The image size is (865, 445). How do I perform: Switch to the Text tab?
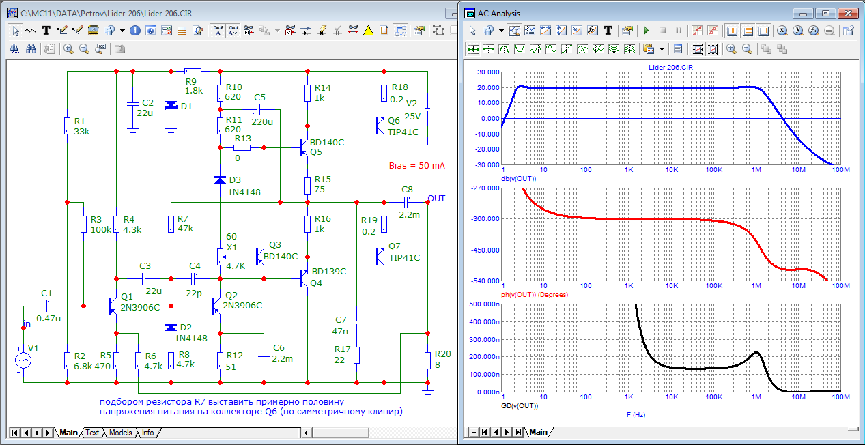tap(92, 433)
